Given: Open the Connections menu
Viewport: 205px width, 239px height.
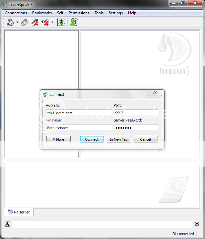Looking at the screenshot, I should point(16,13).
